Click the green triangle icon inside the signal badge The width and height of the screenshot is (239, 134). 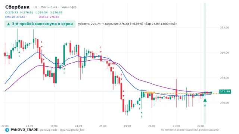[x=9, y=24]
